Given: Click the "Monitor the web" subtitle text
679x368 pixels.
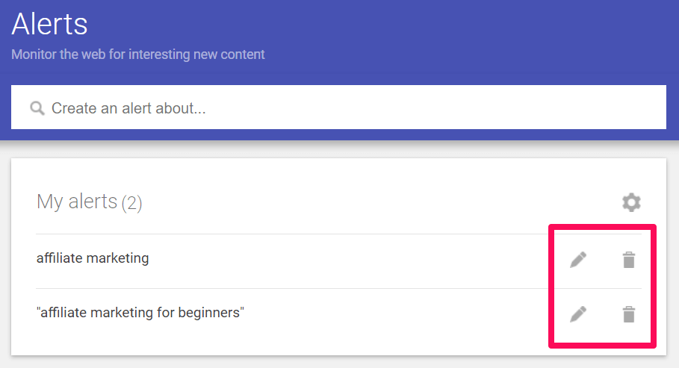Looking at the screenshot, I should pyautogui.click(x=138, y=54).
